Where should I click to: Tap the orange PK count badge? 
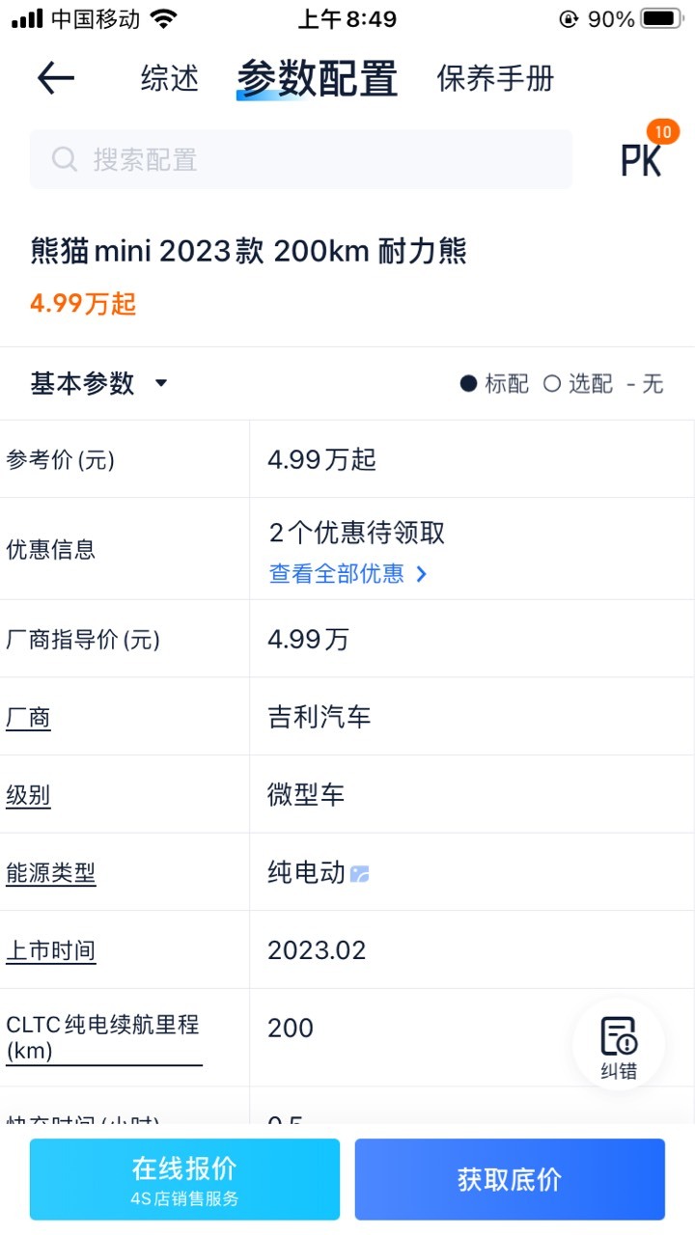(662, 132)
